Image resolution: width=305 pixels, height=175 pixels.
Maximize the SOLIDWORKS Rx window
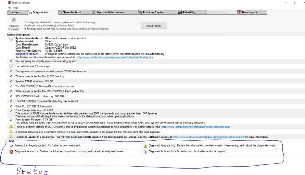click(295, 3)
